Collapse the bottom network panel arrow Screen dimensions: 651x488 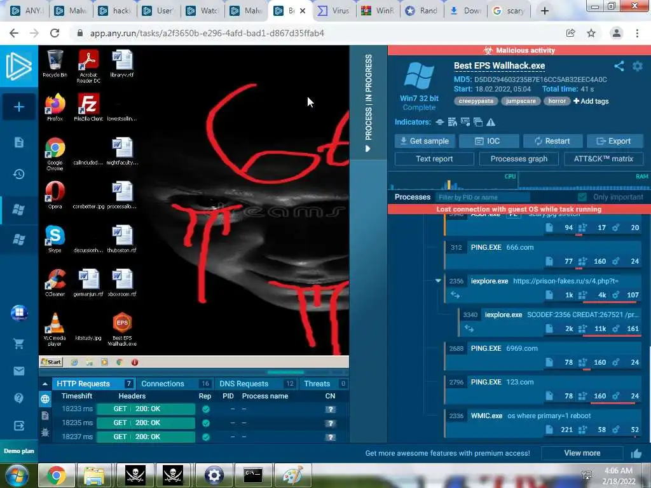[x=45, y=384]
